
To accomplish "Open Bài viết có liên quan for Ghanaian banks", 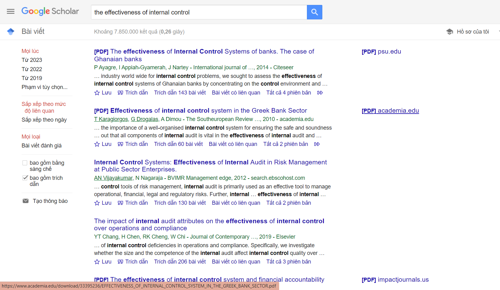I will (x=236, y=93).
